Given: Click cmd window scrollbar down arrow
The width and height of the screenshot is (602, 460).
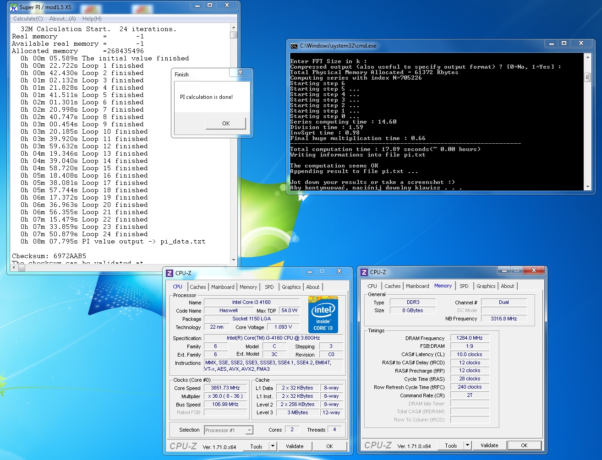Looking at the screenshot, I should [588, 186].
